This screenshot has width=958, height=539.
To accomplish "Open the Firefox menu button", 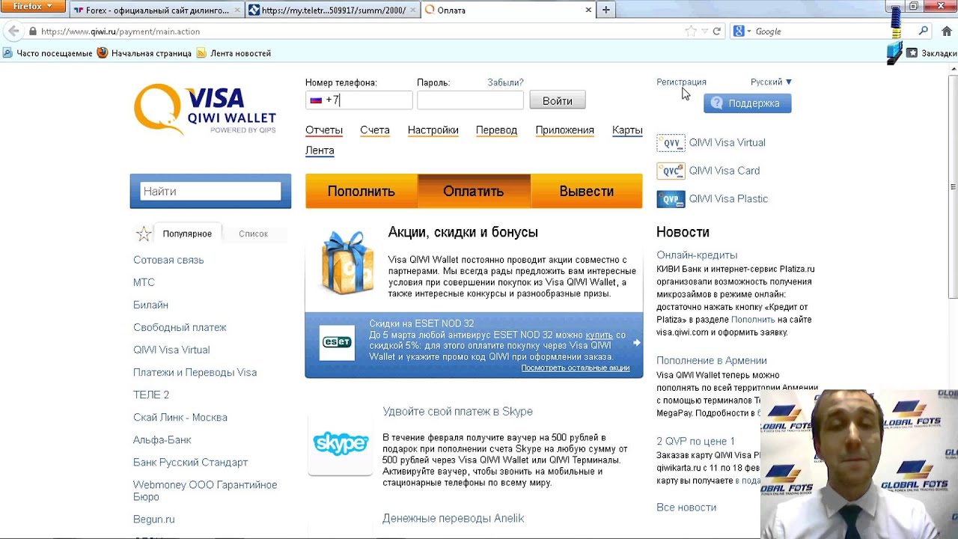I will pos(33,7).
